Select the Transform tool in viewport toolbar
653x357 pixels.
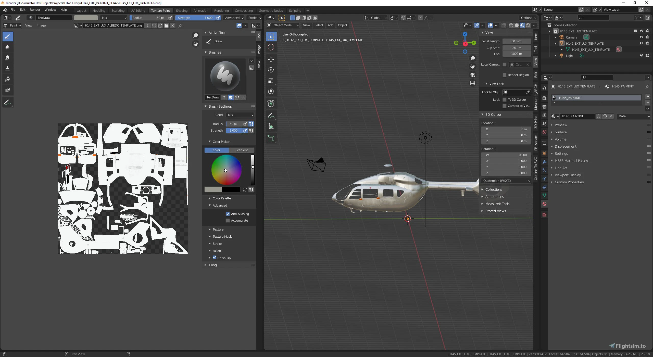[271, 91]
